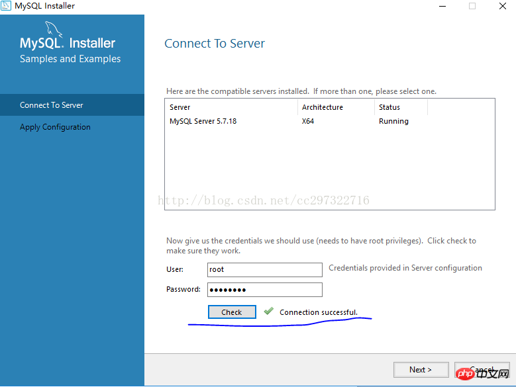Click the Connection successful message
The image size is (516, 387).
point(319,312)
